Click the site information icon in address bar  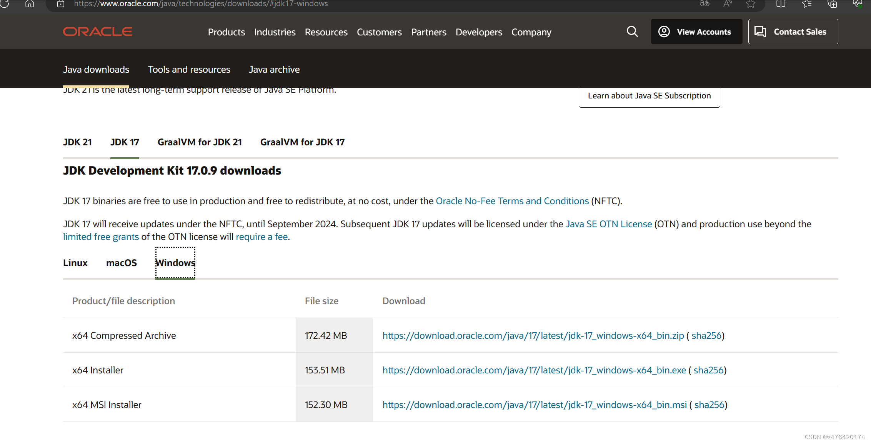point(61,4)
